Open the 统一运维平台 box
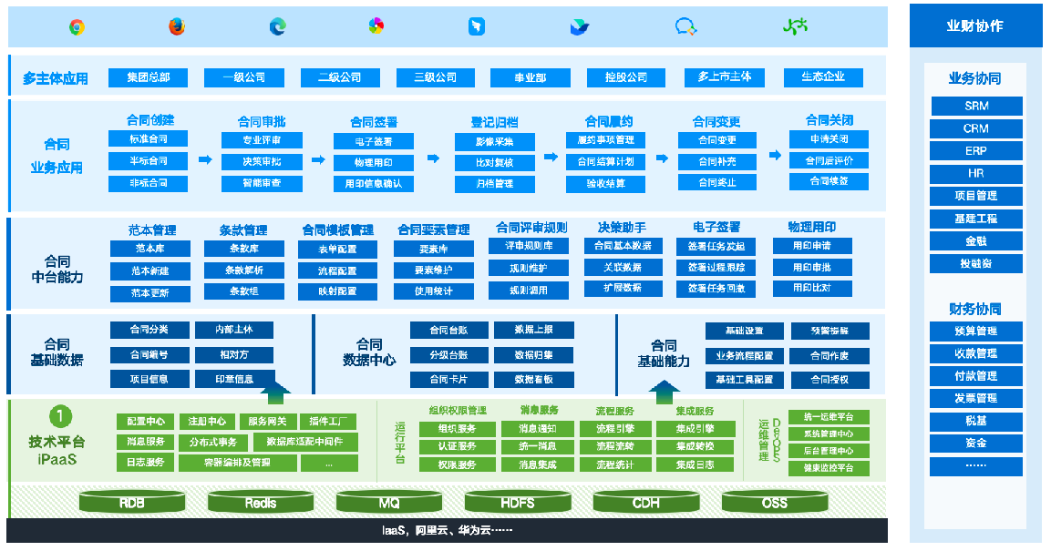Image resolution: width=1051 pixels, height=551 pixels. 829,416
